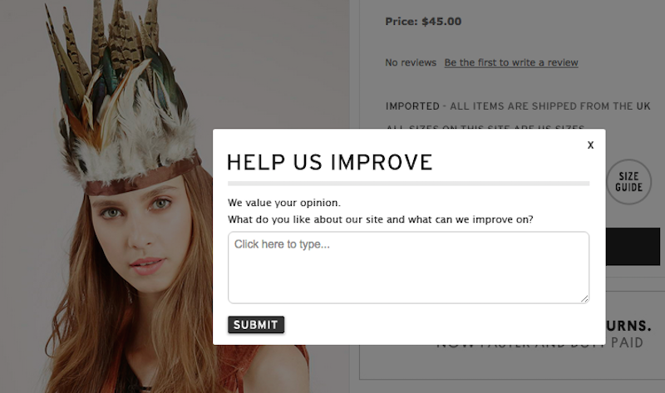The width and height of the screenshot is (665, 393).
Task: Click the 'What do you like about our site' question
Action: (381, 220)
